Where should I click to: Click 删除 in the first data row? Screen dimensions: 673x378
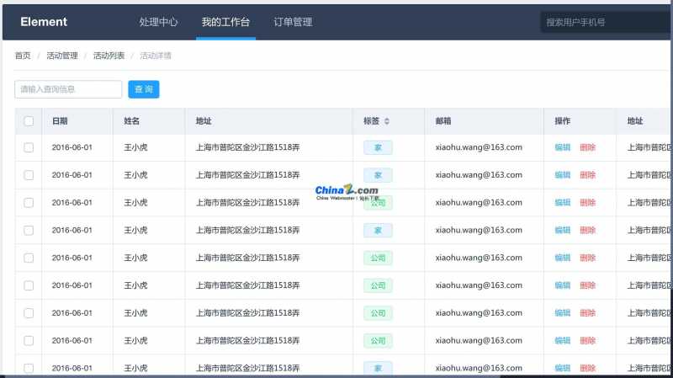coord(587,147)
